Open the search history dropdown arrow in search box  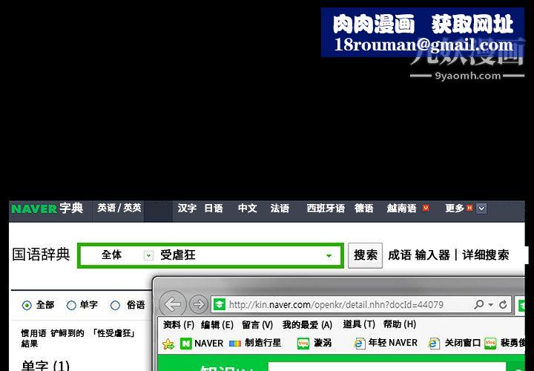pos(329,255)
